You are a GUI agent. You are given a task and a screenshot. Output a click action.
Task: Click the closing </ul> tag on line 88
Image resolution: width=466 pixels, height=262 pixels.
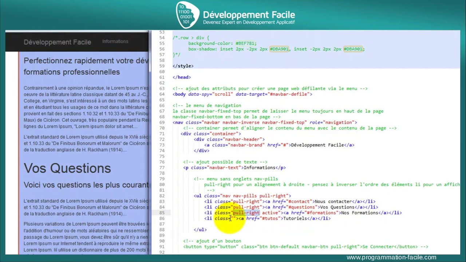200,230
